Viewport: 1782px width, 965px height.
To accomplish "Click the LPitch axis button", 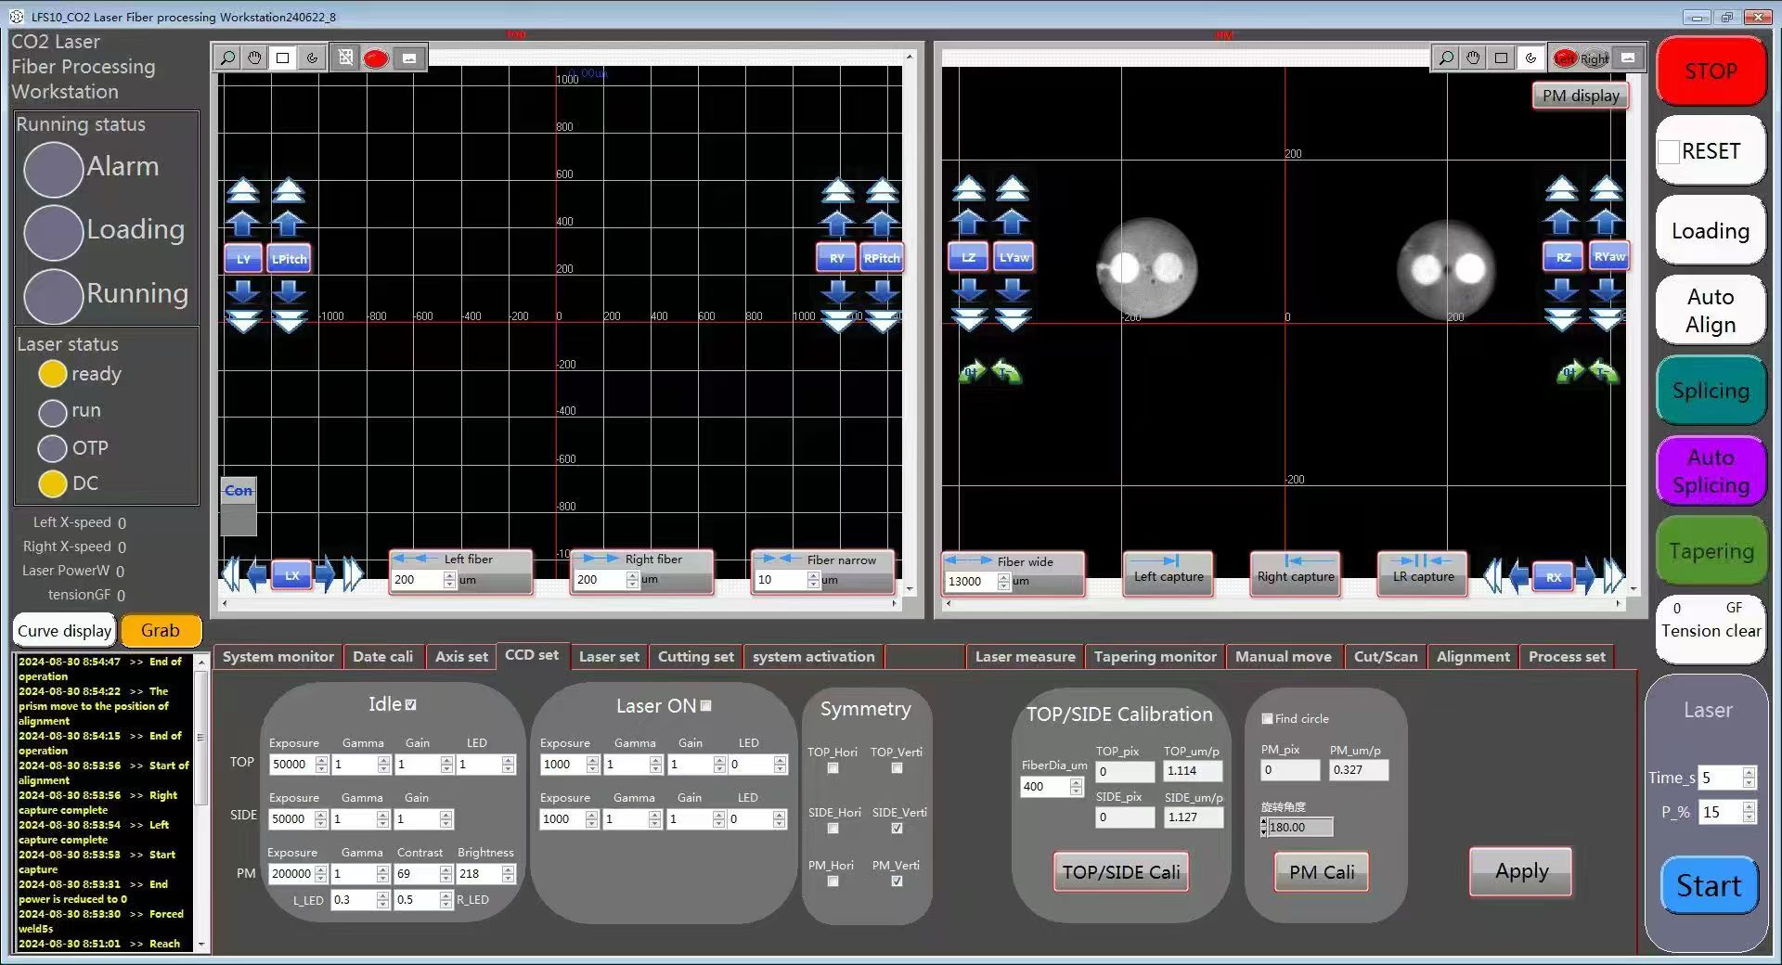I will pyautogui.click(x=289, y=259).
